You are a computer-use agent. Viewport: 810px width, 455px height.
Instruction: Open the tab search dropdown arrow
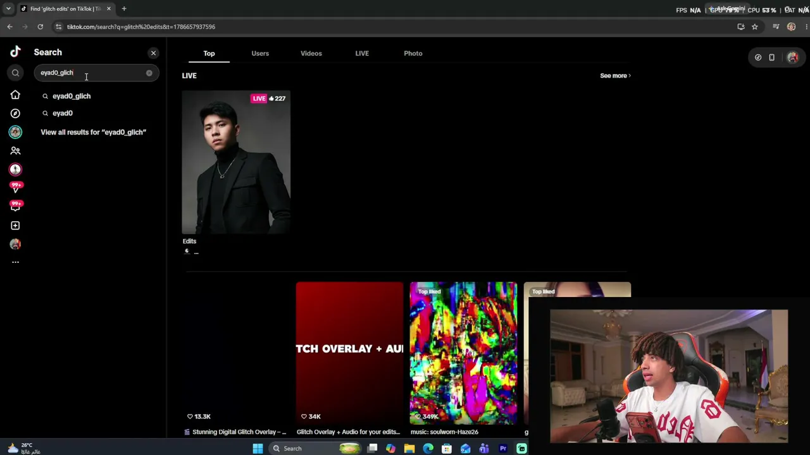point(8,9)
